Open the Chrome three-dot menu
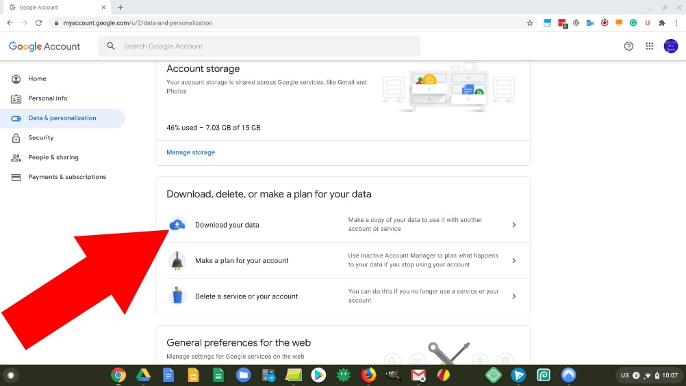 click(x=676, y=23)
